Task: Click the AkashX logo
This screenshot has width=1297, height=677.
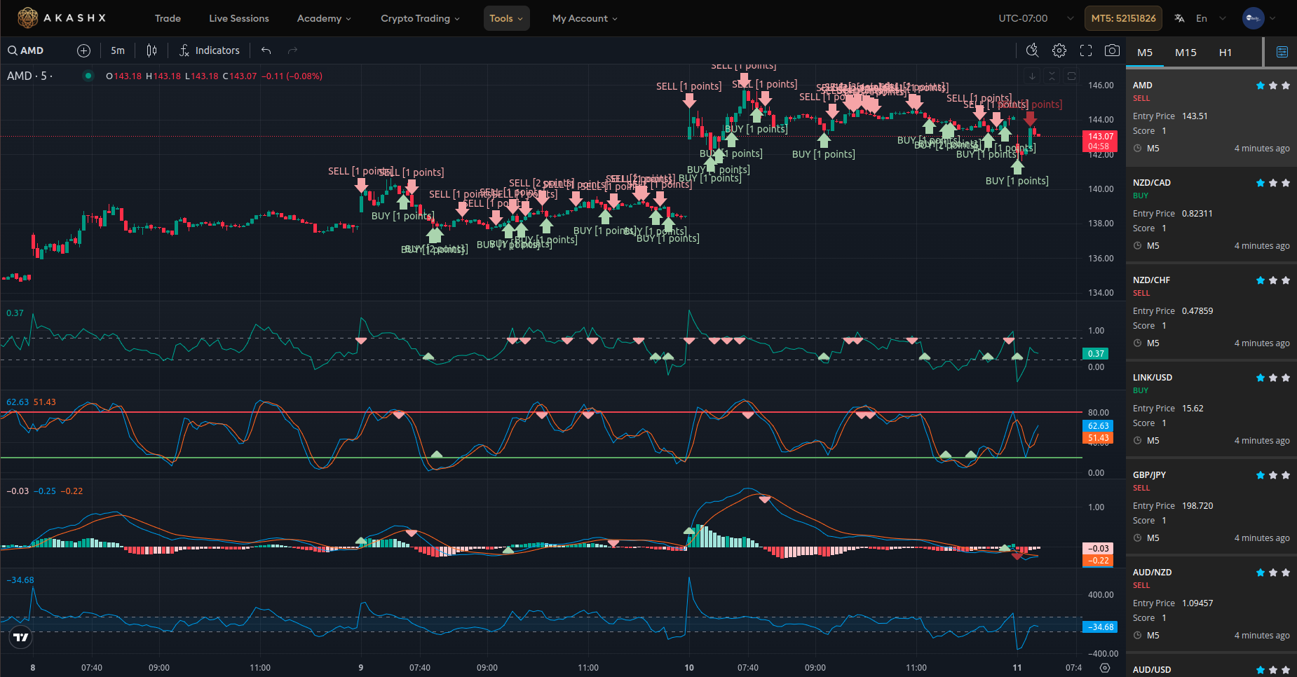Action: coord(62,18)
